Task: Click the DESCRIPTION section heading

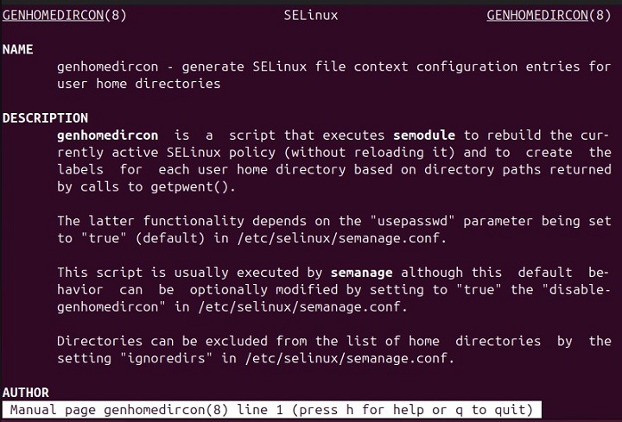Action: pos(45,118)
